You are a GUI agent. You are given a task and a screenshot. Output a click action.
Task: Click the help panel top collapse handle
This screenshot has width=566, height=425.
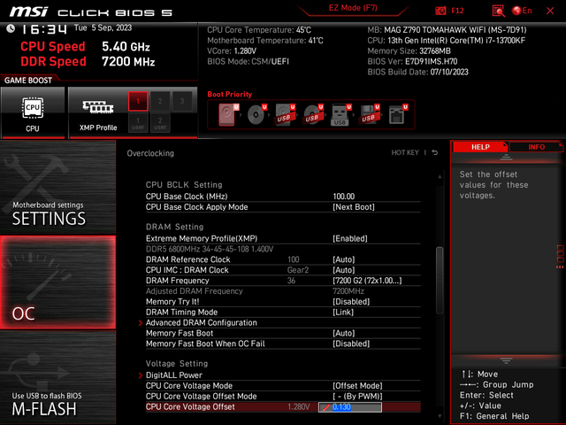(506, 158)
